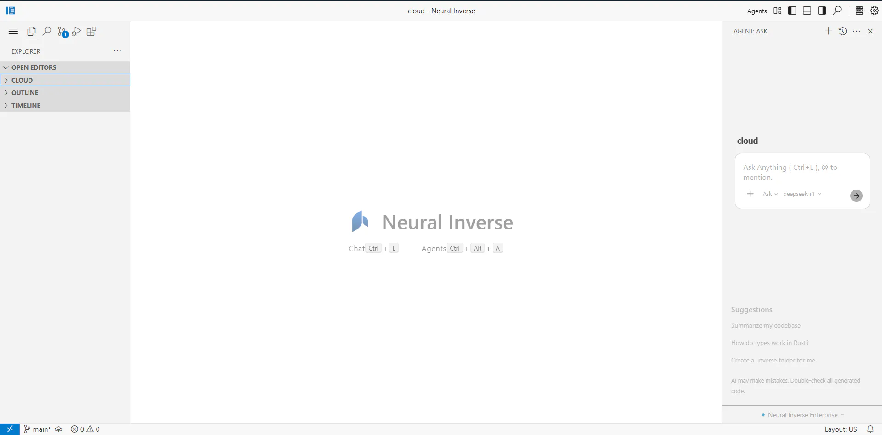Image resolution: width=882 pixels, height=435 pixels.
Task: Click the Chat Ctrl+L shortcut hint
Action: 373,248
